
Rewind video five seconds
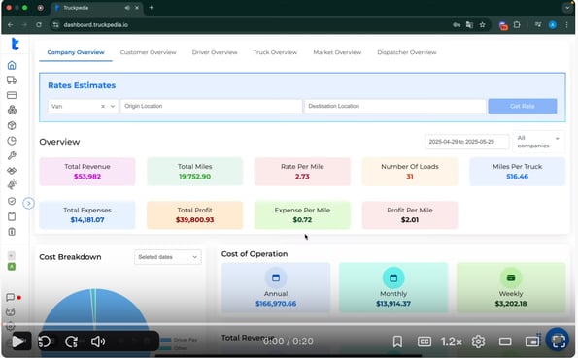[45, 342]
